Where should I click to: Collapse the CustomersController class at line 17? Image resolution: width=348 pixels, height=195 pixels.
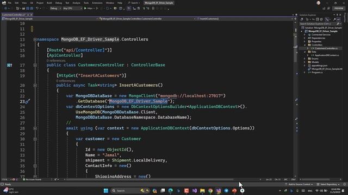click(x=35, y=65)
